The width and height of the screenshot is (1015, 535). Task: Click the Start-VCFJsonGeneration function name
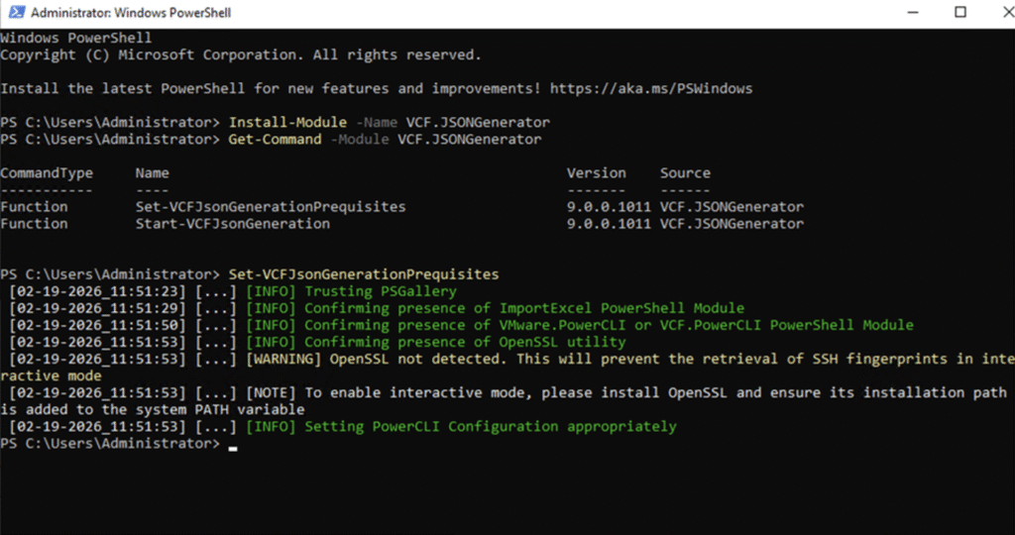click(x=232, y=224)
